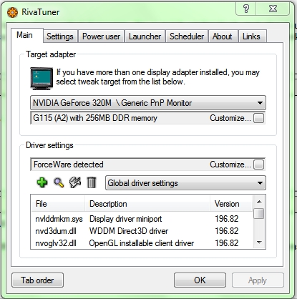The height and width of the screenshot is (299, 297).
Task: Open the About tab
Action: click(223, 36)
